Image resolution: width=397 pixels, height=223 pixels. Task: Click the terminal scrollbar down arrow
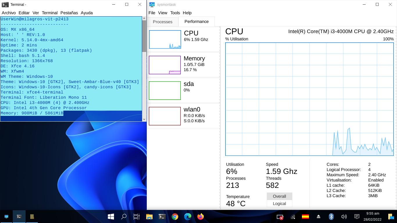tap(144, 119)
